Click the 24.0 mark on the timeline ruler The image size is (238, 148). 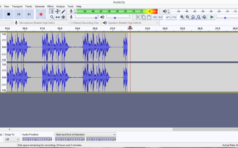(165, 28)
